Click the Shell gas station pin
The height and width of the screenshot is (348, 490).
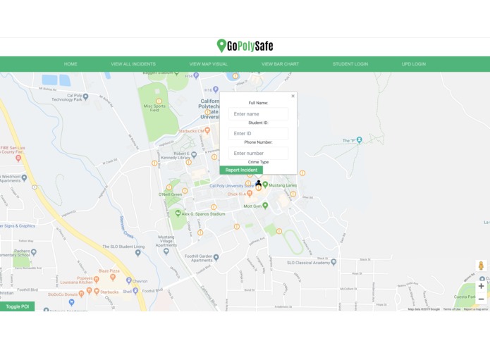135,290
